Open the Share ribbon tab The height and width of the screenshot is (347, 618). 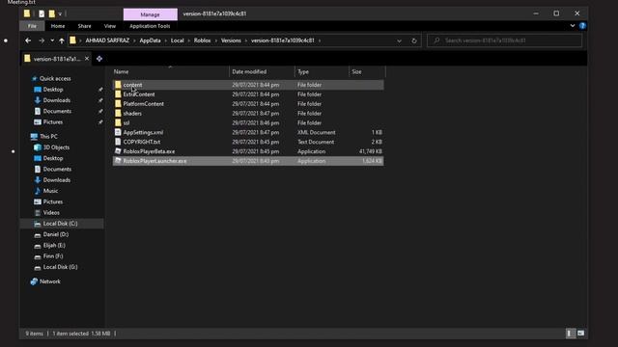[x=84, y=26]
